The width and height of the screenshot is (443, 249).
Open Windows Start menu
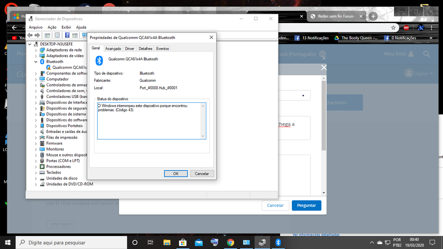pos(8,242)
